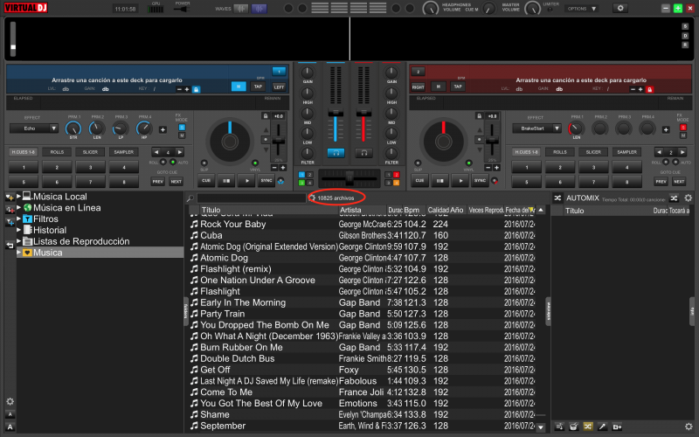The width and height of the screenshot is (699, 437).
Task: Open the browser options gear next to 10825 archivos
Action: (312, 198)
